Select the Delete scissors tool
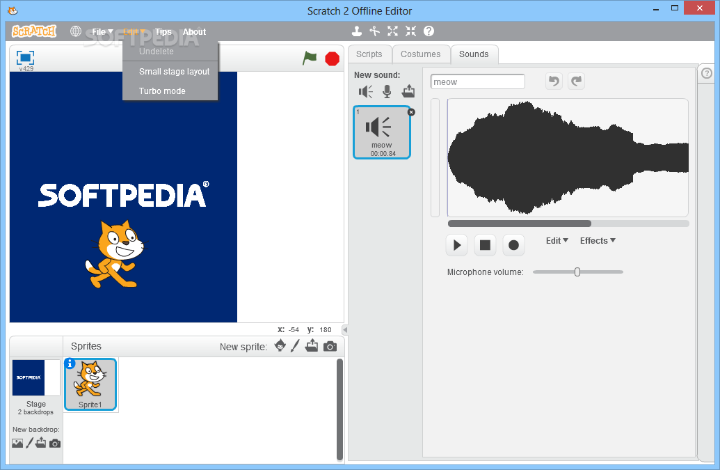Viewport: 720px width, 470px height. coord(375,31)
